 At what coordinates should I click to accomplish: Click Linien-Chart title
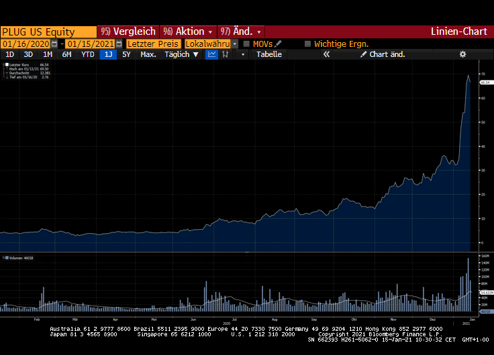[458, 31]
